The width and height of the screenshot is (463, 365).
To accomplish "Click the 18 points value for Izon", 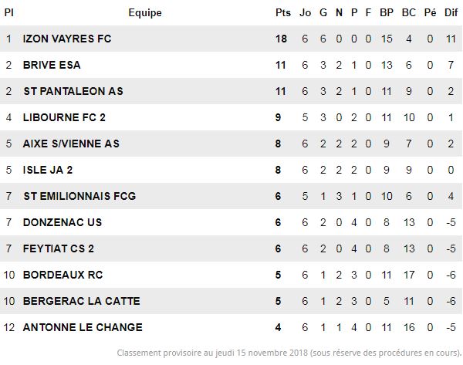I will tap(281, 39).
